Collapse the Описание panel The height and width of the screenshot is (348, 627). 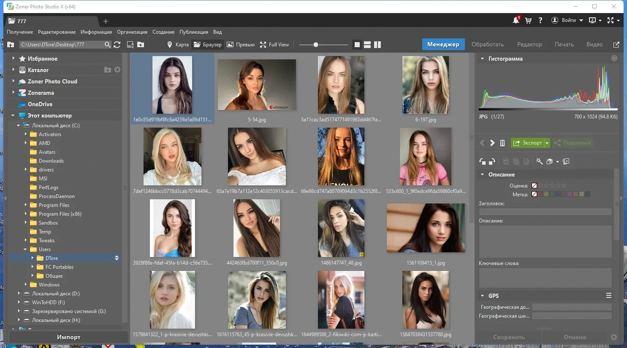coord(482,174)
